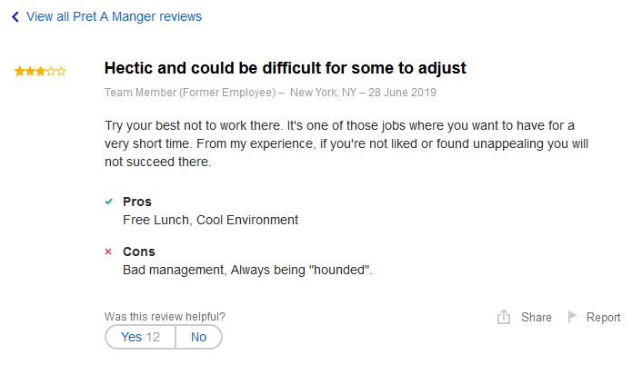The width and height of the screenshot is (632, 365).
Task: Vote No on review helpfulness
Action: (198, 337)
